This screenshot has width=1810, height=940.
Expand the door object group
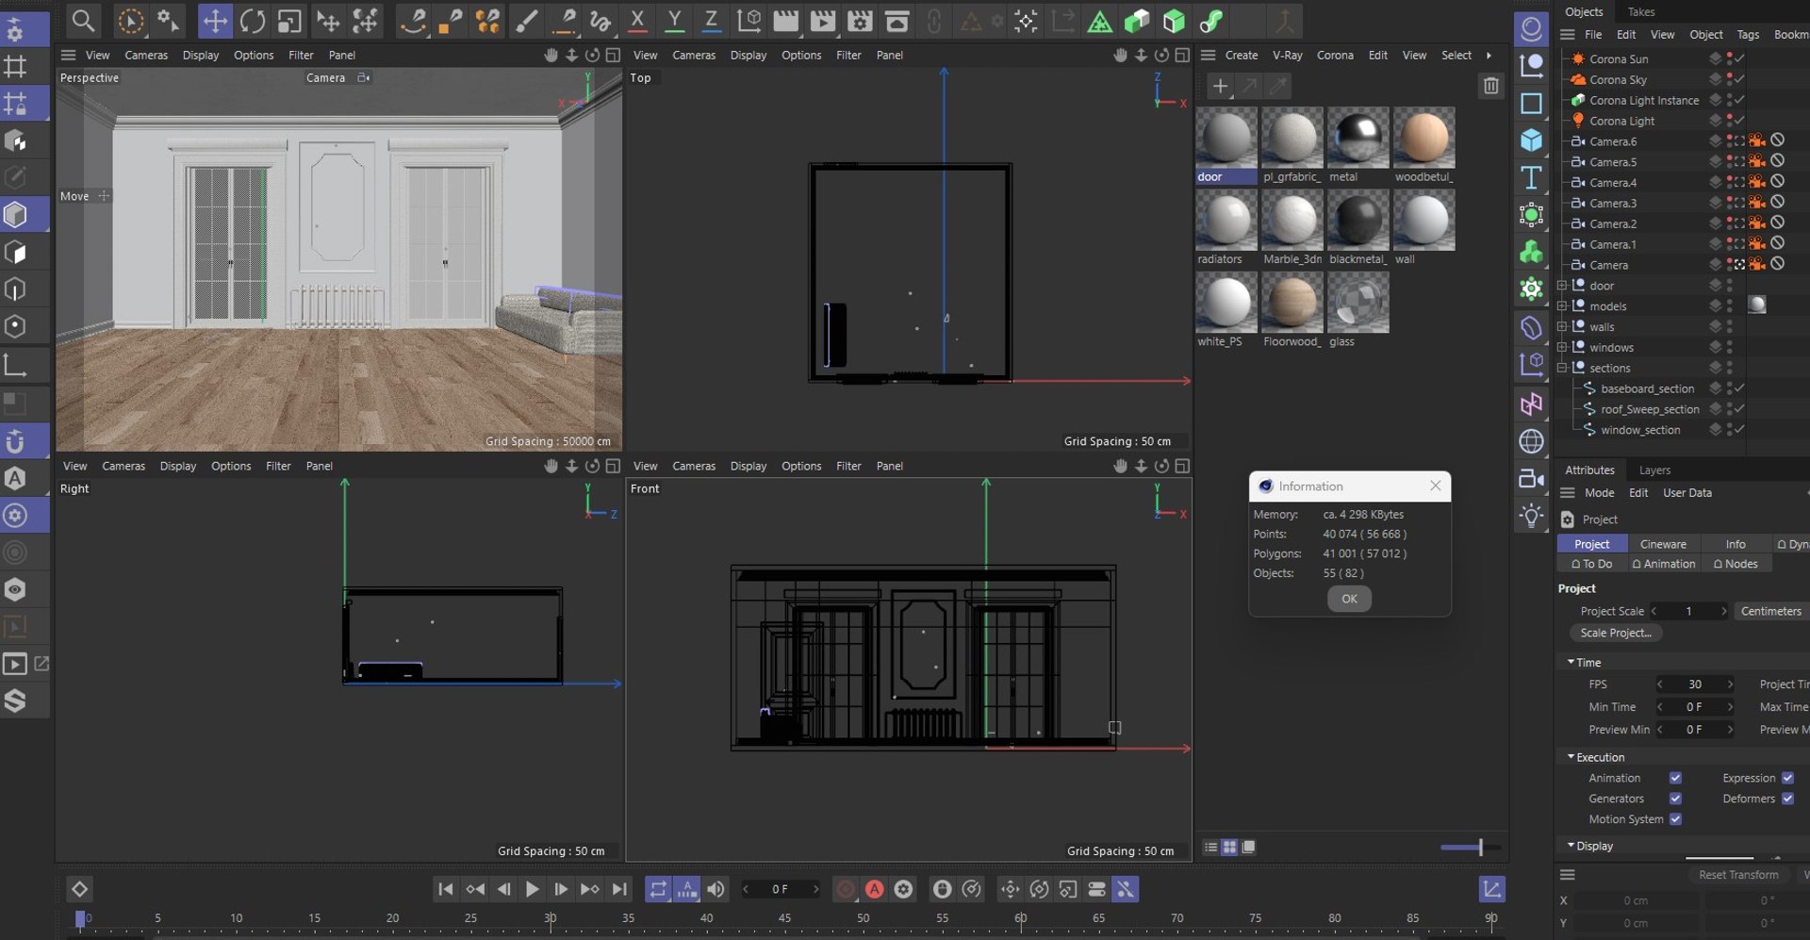[x=1562, y=286]
